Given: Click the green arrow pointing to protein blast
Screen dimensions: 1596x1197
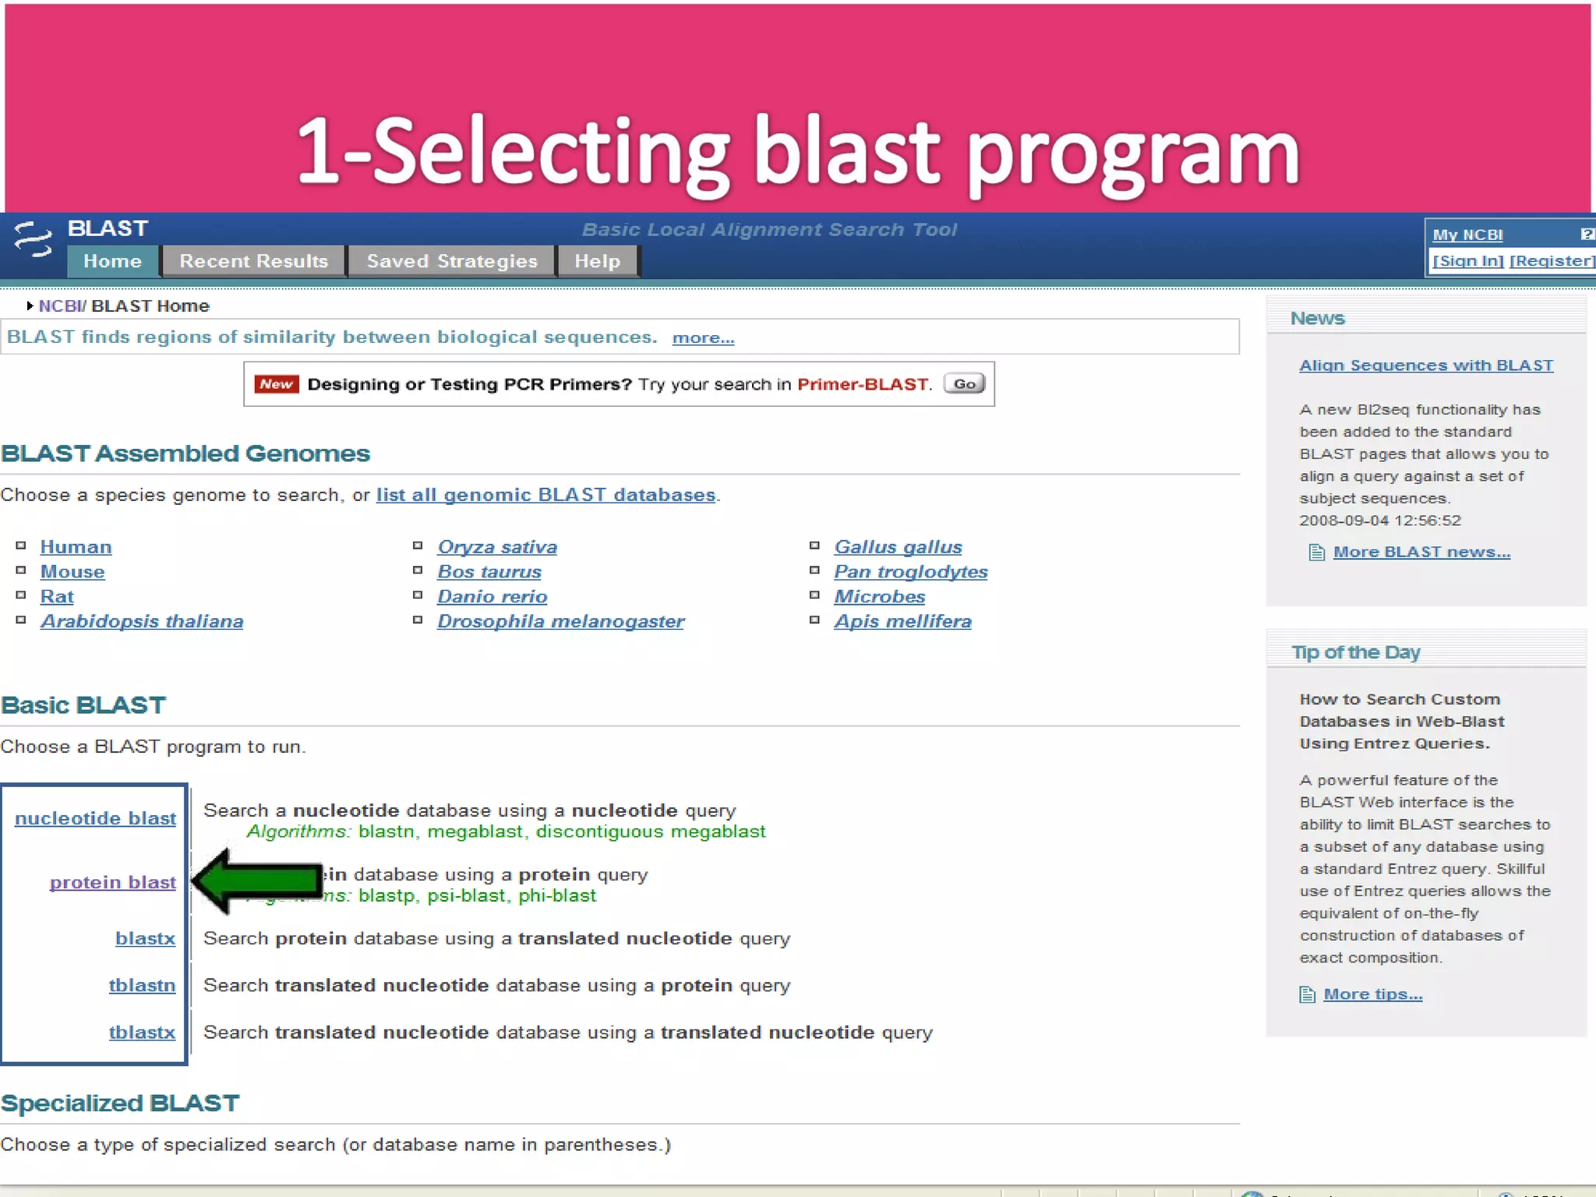Looking at the screenshot, I should [x=257, y=881].
